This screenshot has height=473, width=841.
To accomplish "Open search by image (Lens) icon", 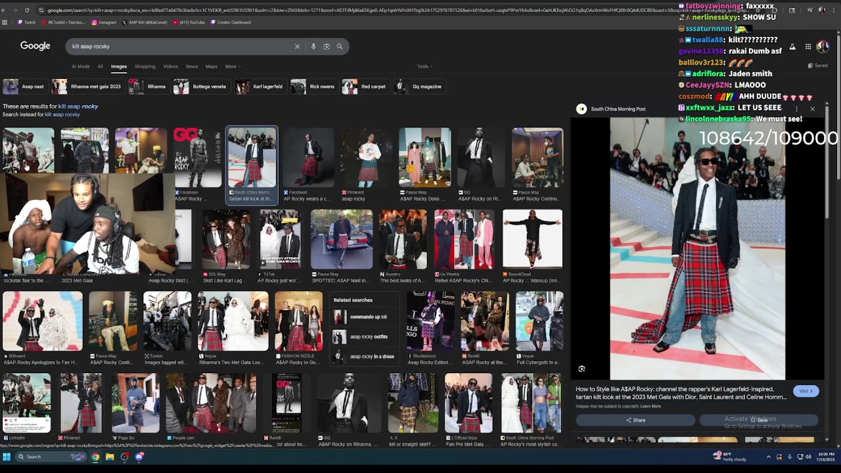I will tap(327, 47).
